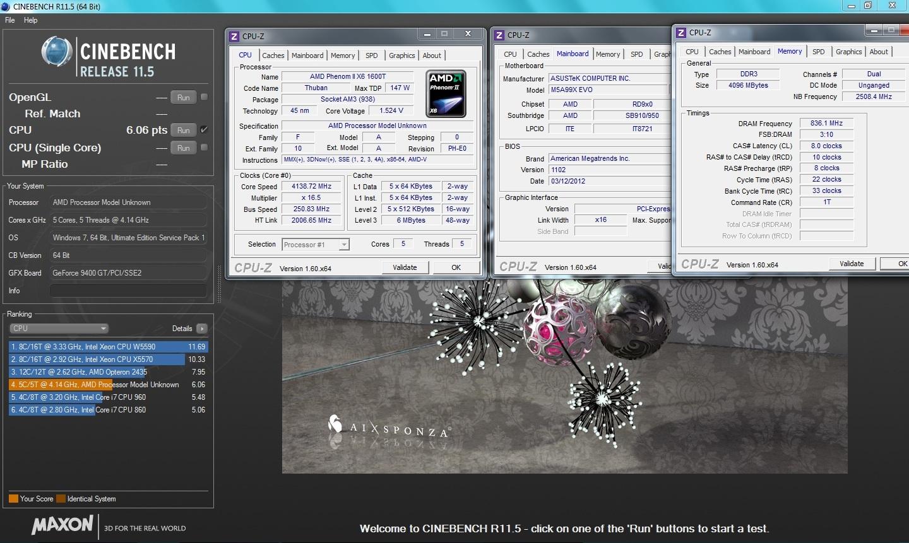Click the NB Frequency value 2508.4 MHz
The image size is (909, 543).
874,97
